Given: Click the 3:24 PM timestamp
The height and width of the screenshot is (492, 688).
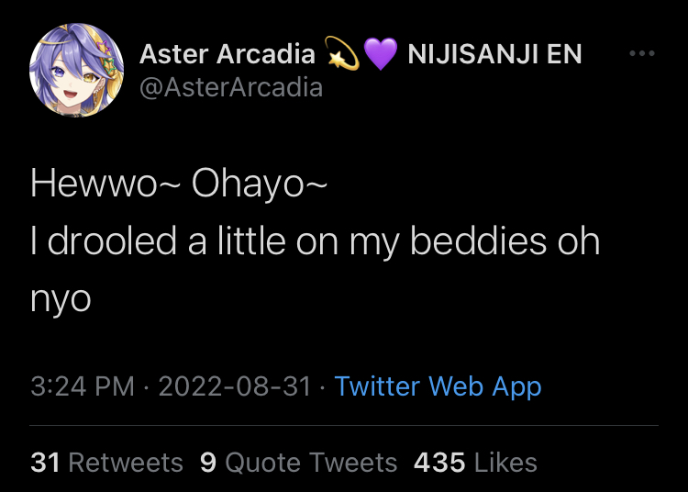Looking at the screenshot, I should (83, 386).
